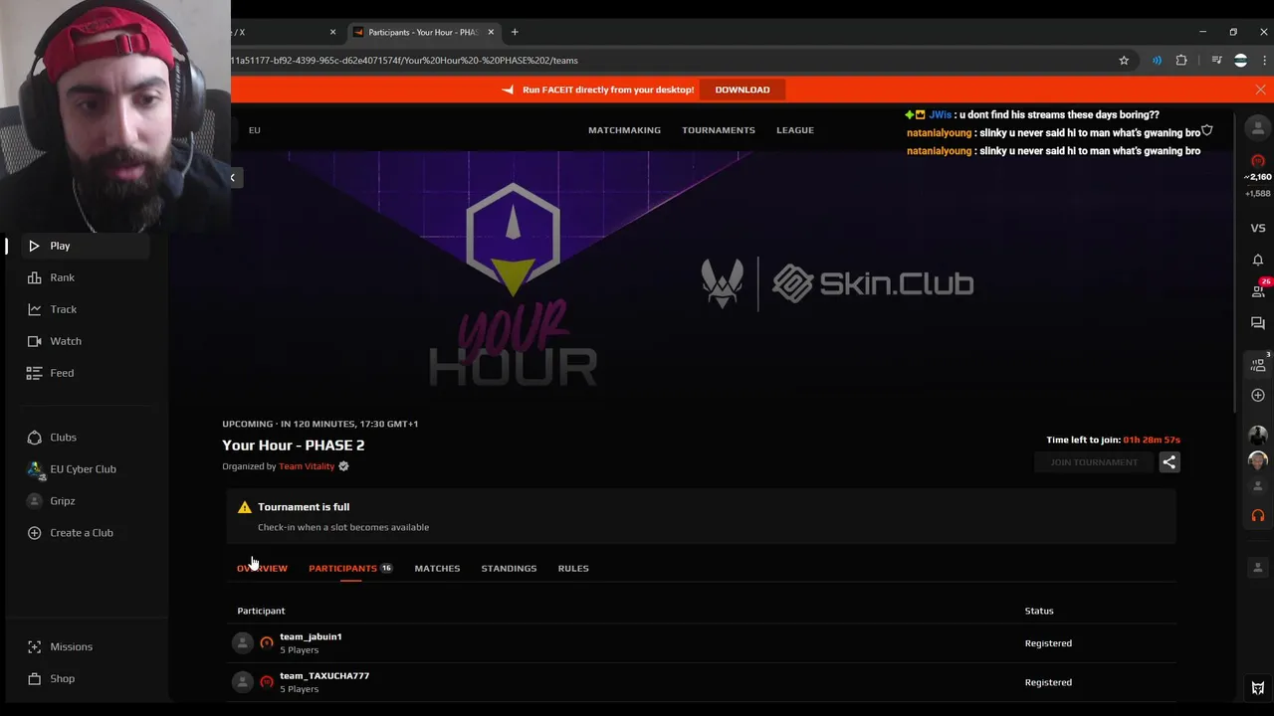The image size is (1274, 716).
Task: Open the browser three-dot menu
Action: click(x=1263, y=61)
